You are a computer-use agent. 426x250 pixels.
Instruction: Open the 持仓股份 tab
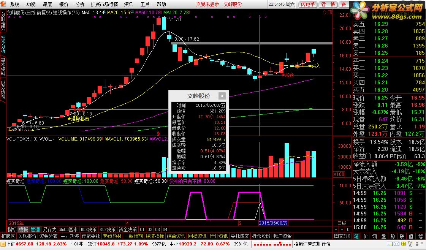click(x=261, y=236)
